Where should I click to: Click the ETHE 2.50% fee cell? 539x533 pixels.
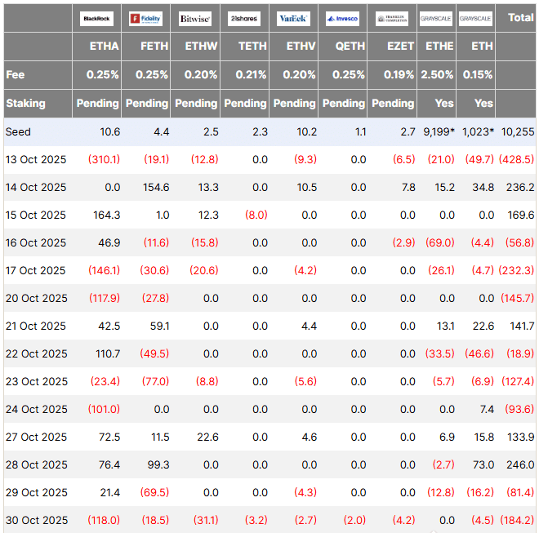tap(437, 74)
